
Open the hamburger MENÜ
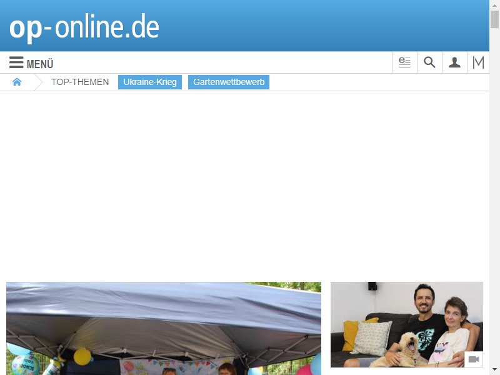31,63
